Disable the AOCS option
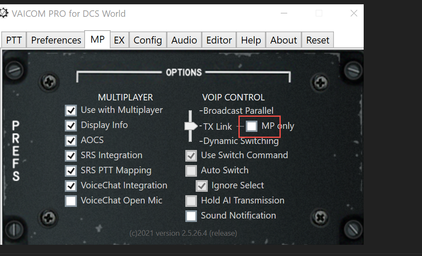Screen dimensions: 422x256 click(71, 140)
